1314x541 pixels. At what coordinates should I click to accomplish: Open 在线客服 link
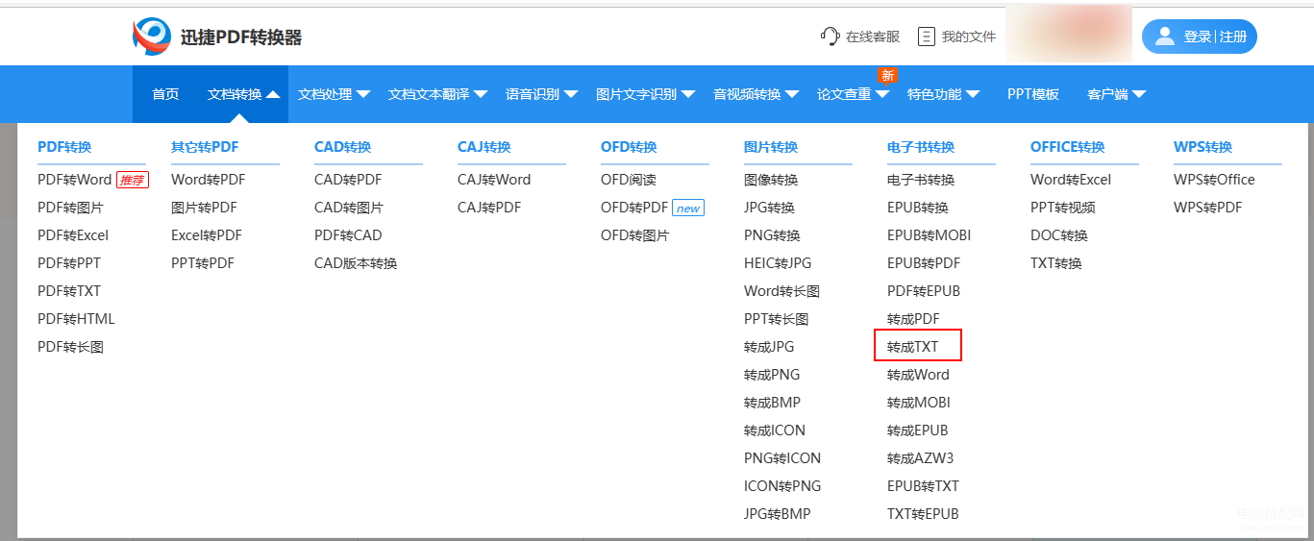pyautogui.click(x=873, y=37)
